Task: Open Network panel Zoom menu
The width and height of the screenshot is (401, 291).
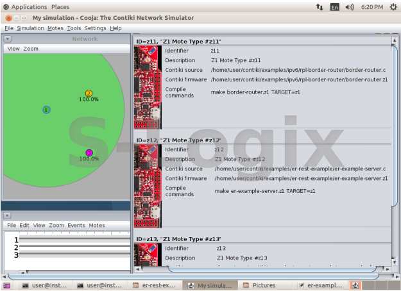Action: pyautogui.click(x=31, y=49)
